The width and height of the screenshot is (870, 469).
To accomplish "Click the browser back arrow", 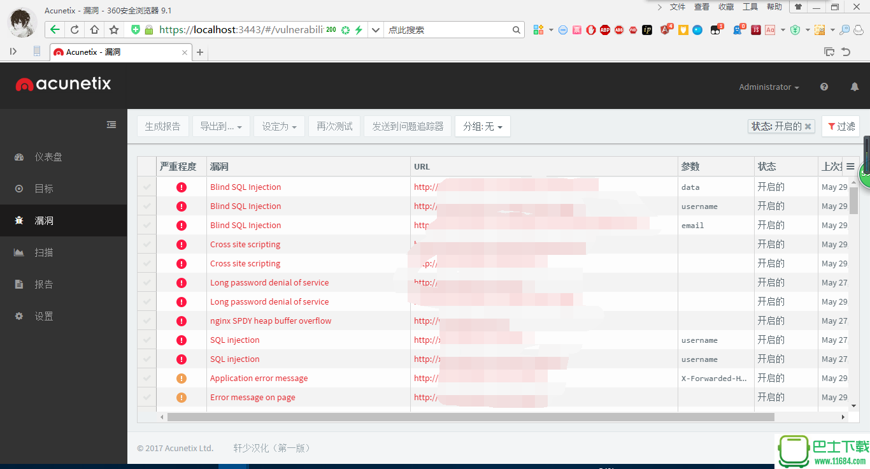I will [x=55, y=29].
